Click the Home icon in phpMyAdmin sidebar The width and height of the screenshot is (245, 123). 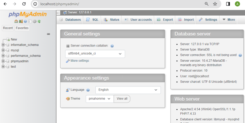pos(16,21)
